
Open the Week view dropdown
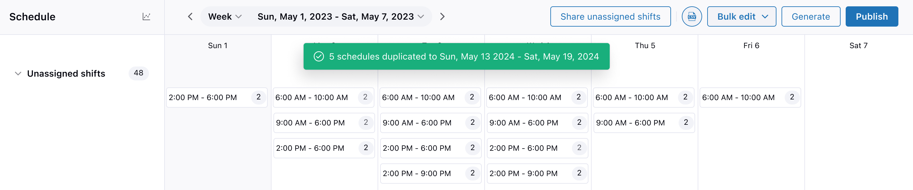point(225,16)
